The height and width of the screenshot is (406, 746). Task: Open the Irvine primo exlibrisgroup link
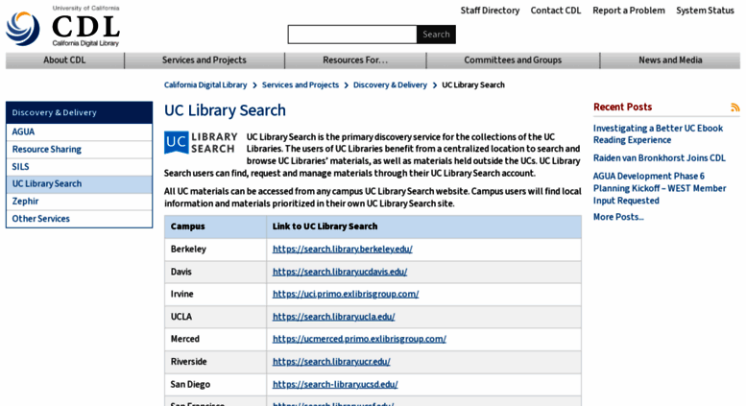click(x=346, y=295)
